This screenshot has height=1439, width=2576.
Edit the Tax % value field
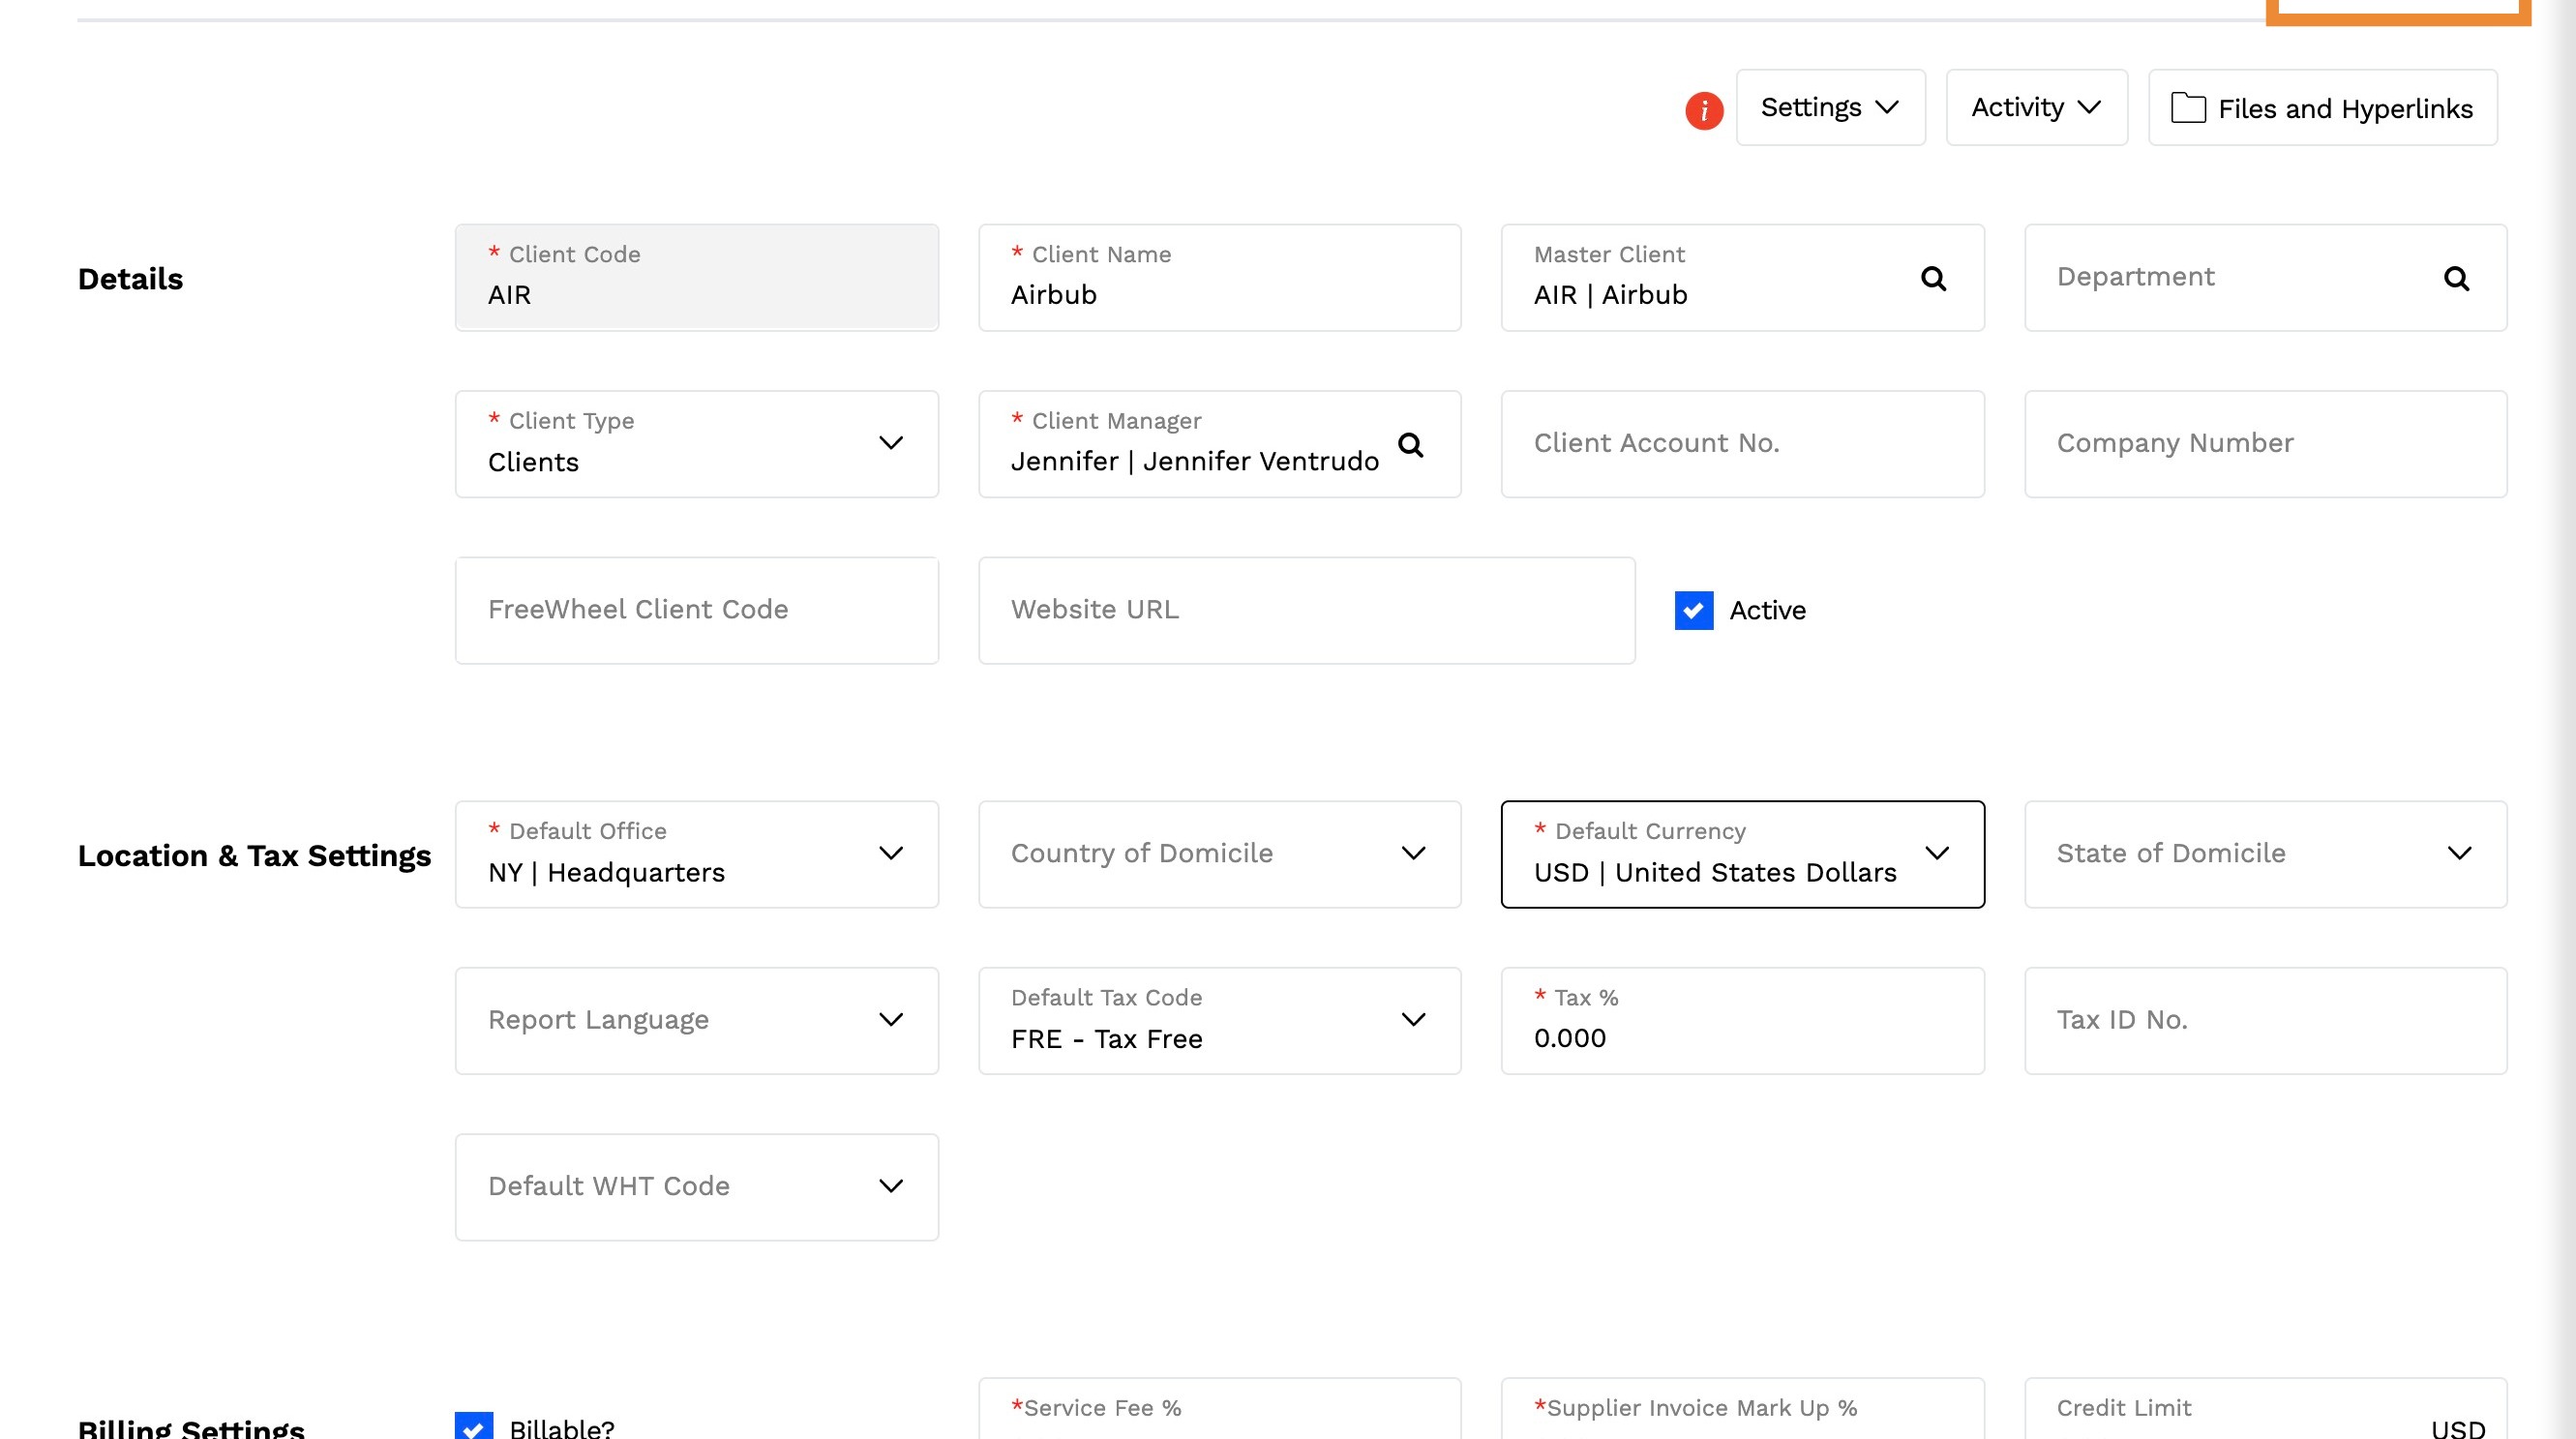[1743, 1020]
